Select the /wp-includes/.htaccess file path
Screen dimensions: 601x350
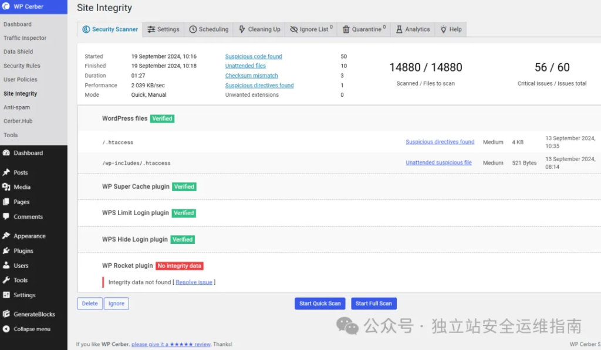(136, 163)
